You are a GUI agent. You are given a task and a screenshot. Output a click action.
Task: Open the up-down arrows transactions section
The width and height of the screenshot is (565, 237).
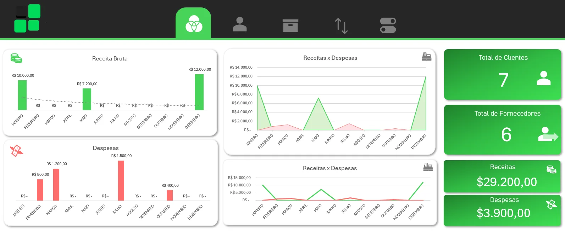click(341, 26)
